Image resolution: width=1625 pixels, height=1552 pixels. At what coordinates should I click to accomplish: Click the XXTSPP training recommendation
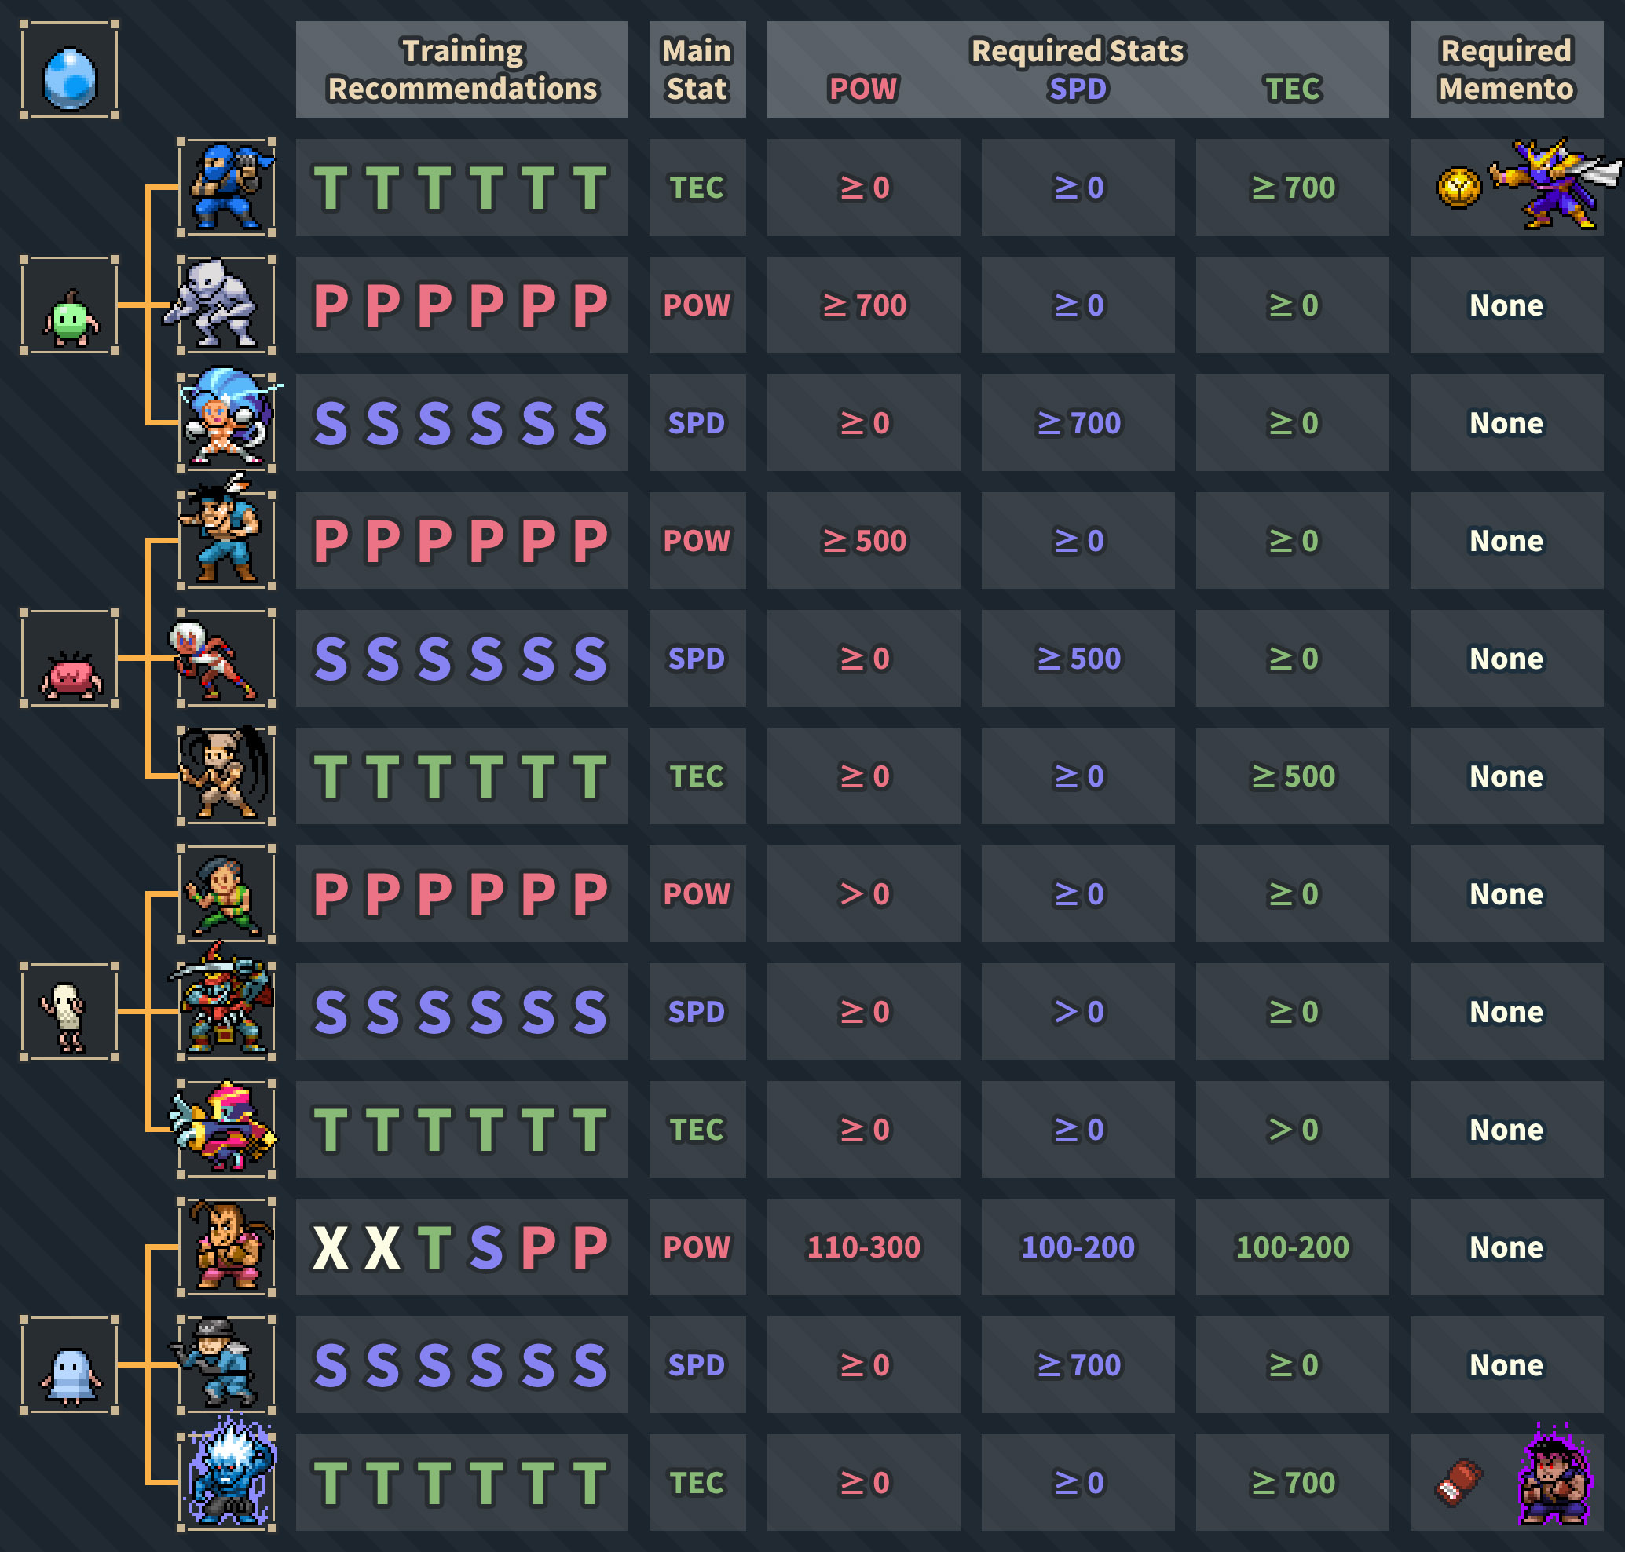[462, 1247]
